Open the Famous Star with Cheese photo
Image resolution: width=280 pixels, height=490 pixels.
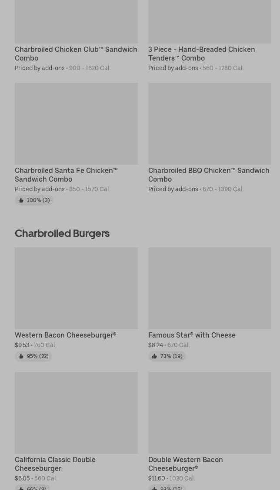point(210,288)
